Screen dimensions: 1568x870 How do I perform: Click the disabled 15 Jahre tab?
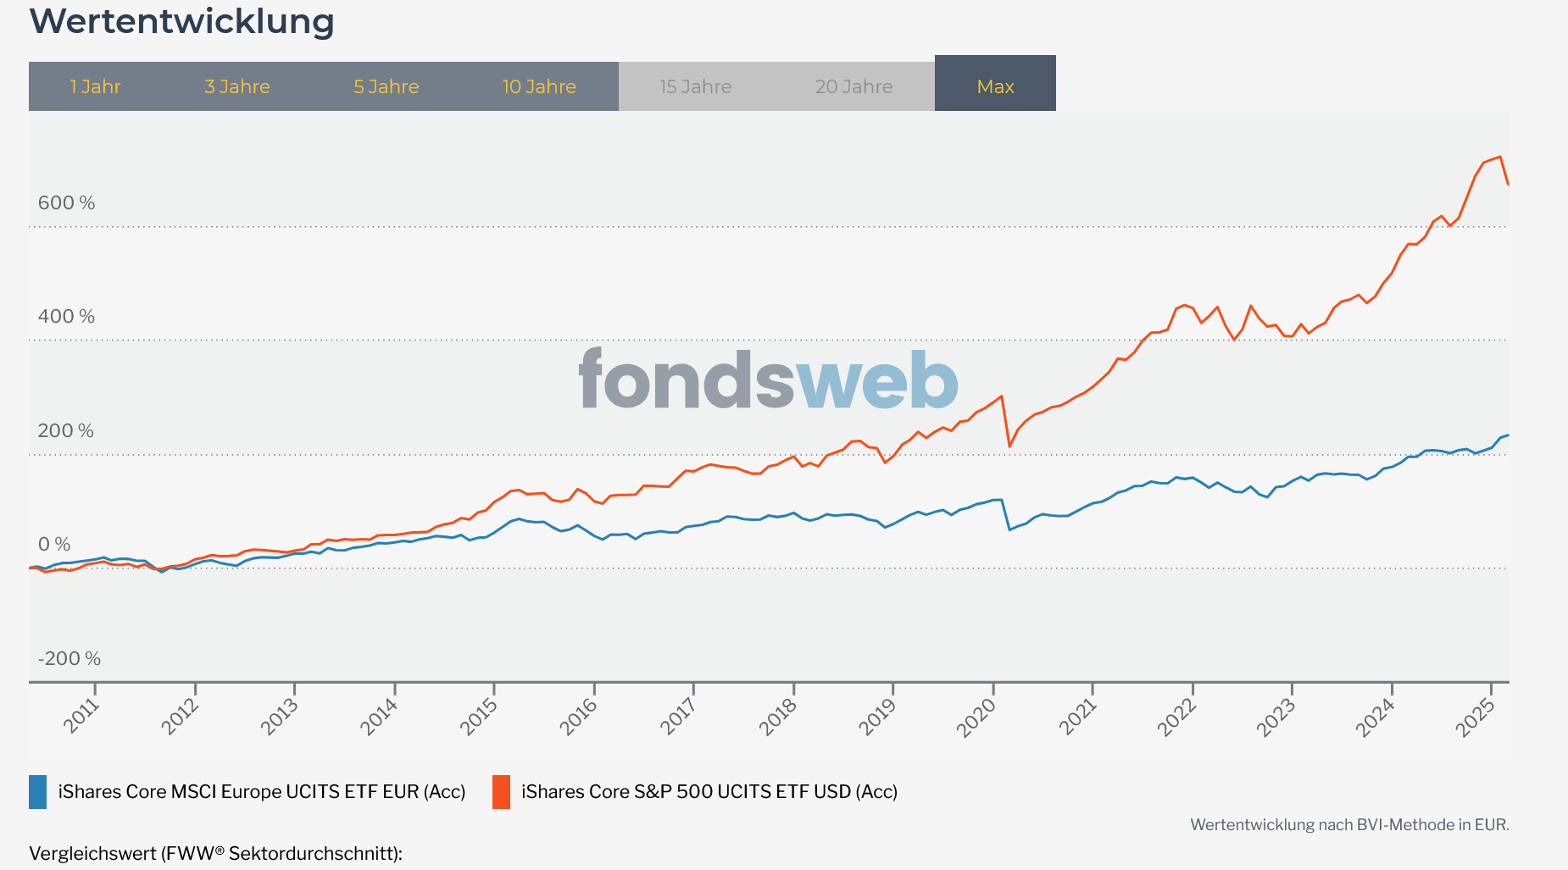pyautogui.click(x=696, y=86)
